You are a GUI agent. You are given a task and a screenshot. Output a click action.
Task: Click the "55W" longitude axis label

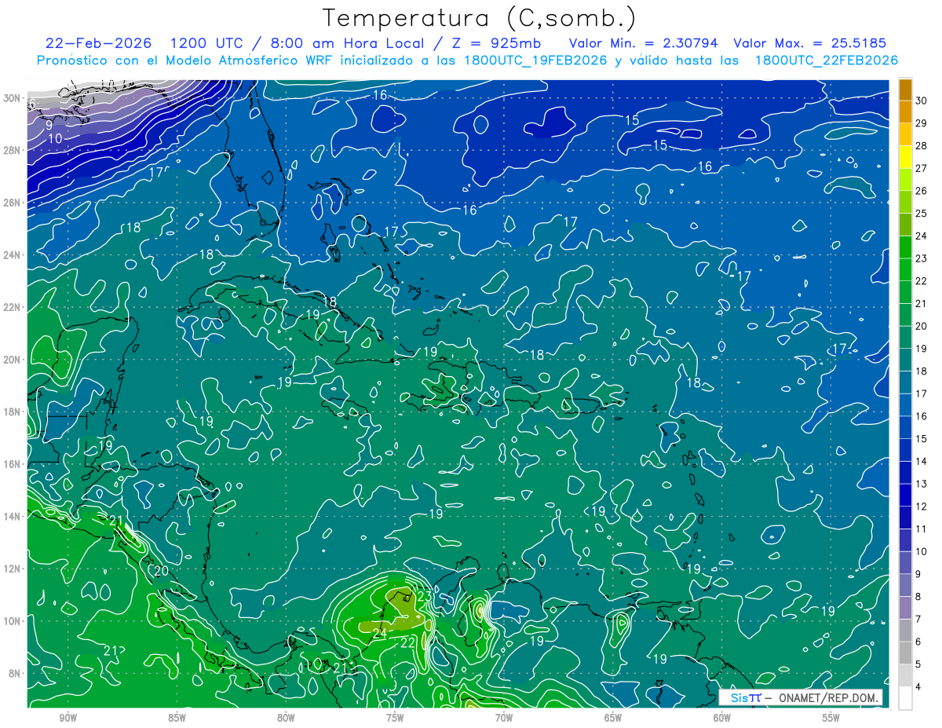831,718
